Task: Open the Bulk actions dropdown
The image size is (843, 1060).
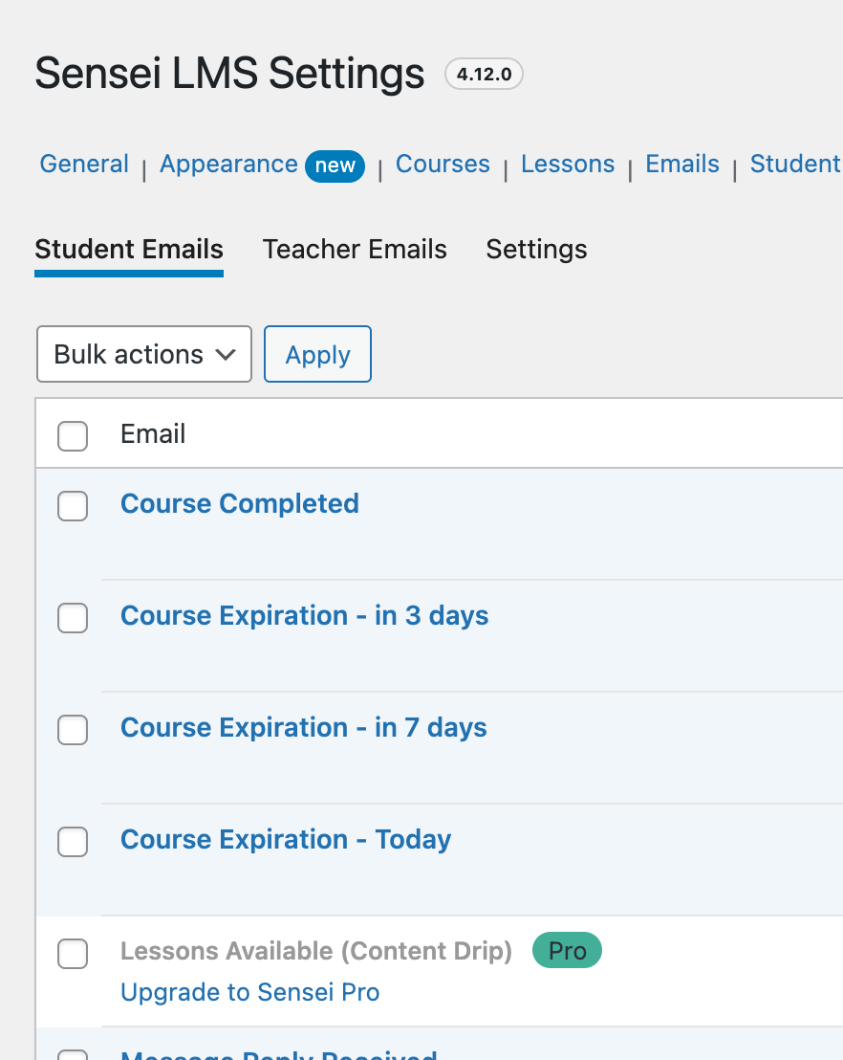Action: pyautogui.click(x=143, y=354)
